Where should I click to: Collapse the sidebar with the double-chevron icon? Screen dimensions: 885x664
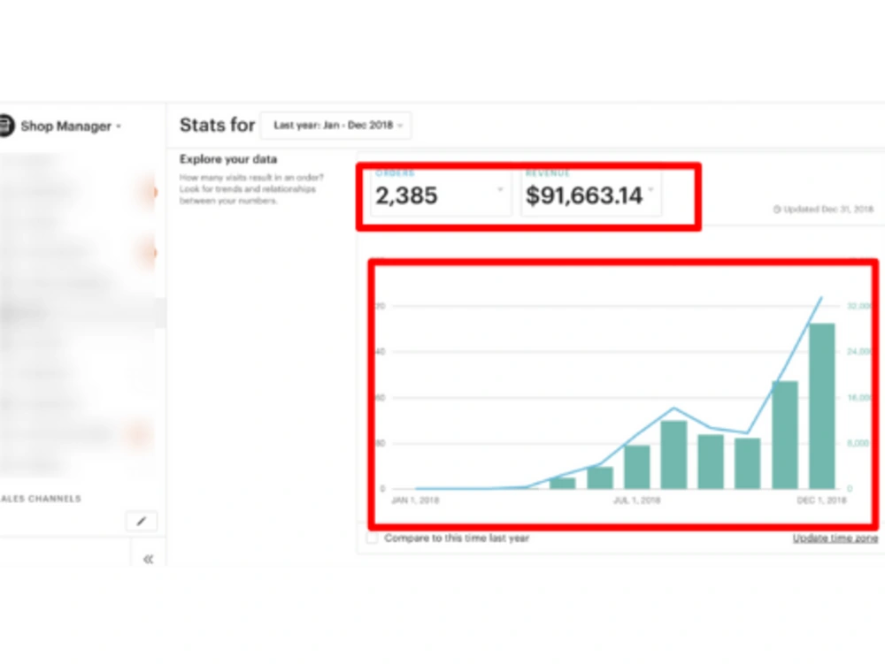(148, 559)
